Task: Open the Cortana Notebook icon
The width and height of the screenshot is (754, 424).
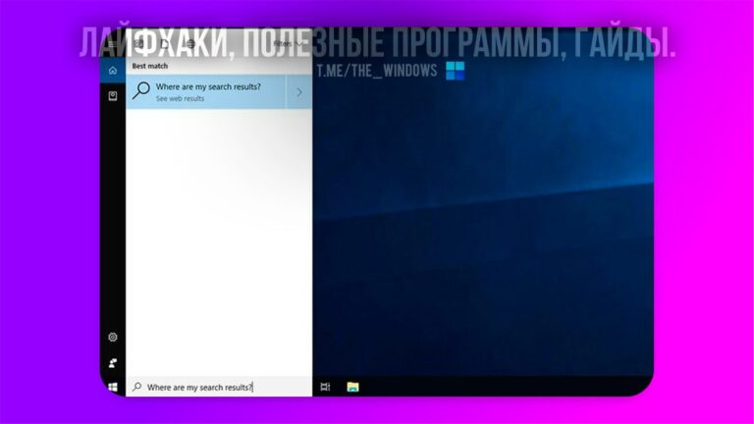Action: (x=113, y=96)
